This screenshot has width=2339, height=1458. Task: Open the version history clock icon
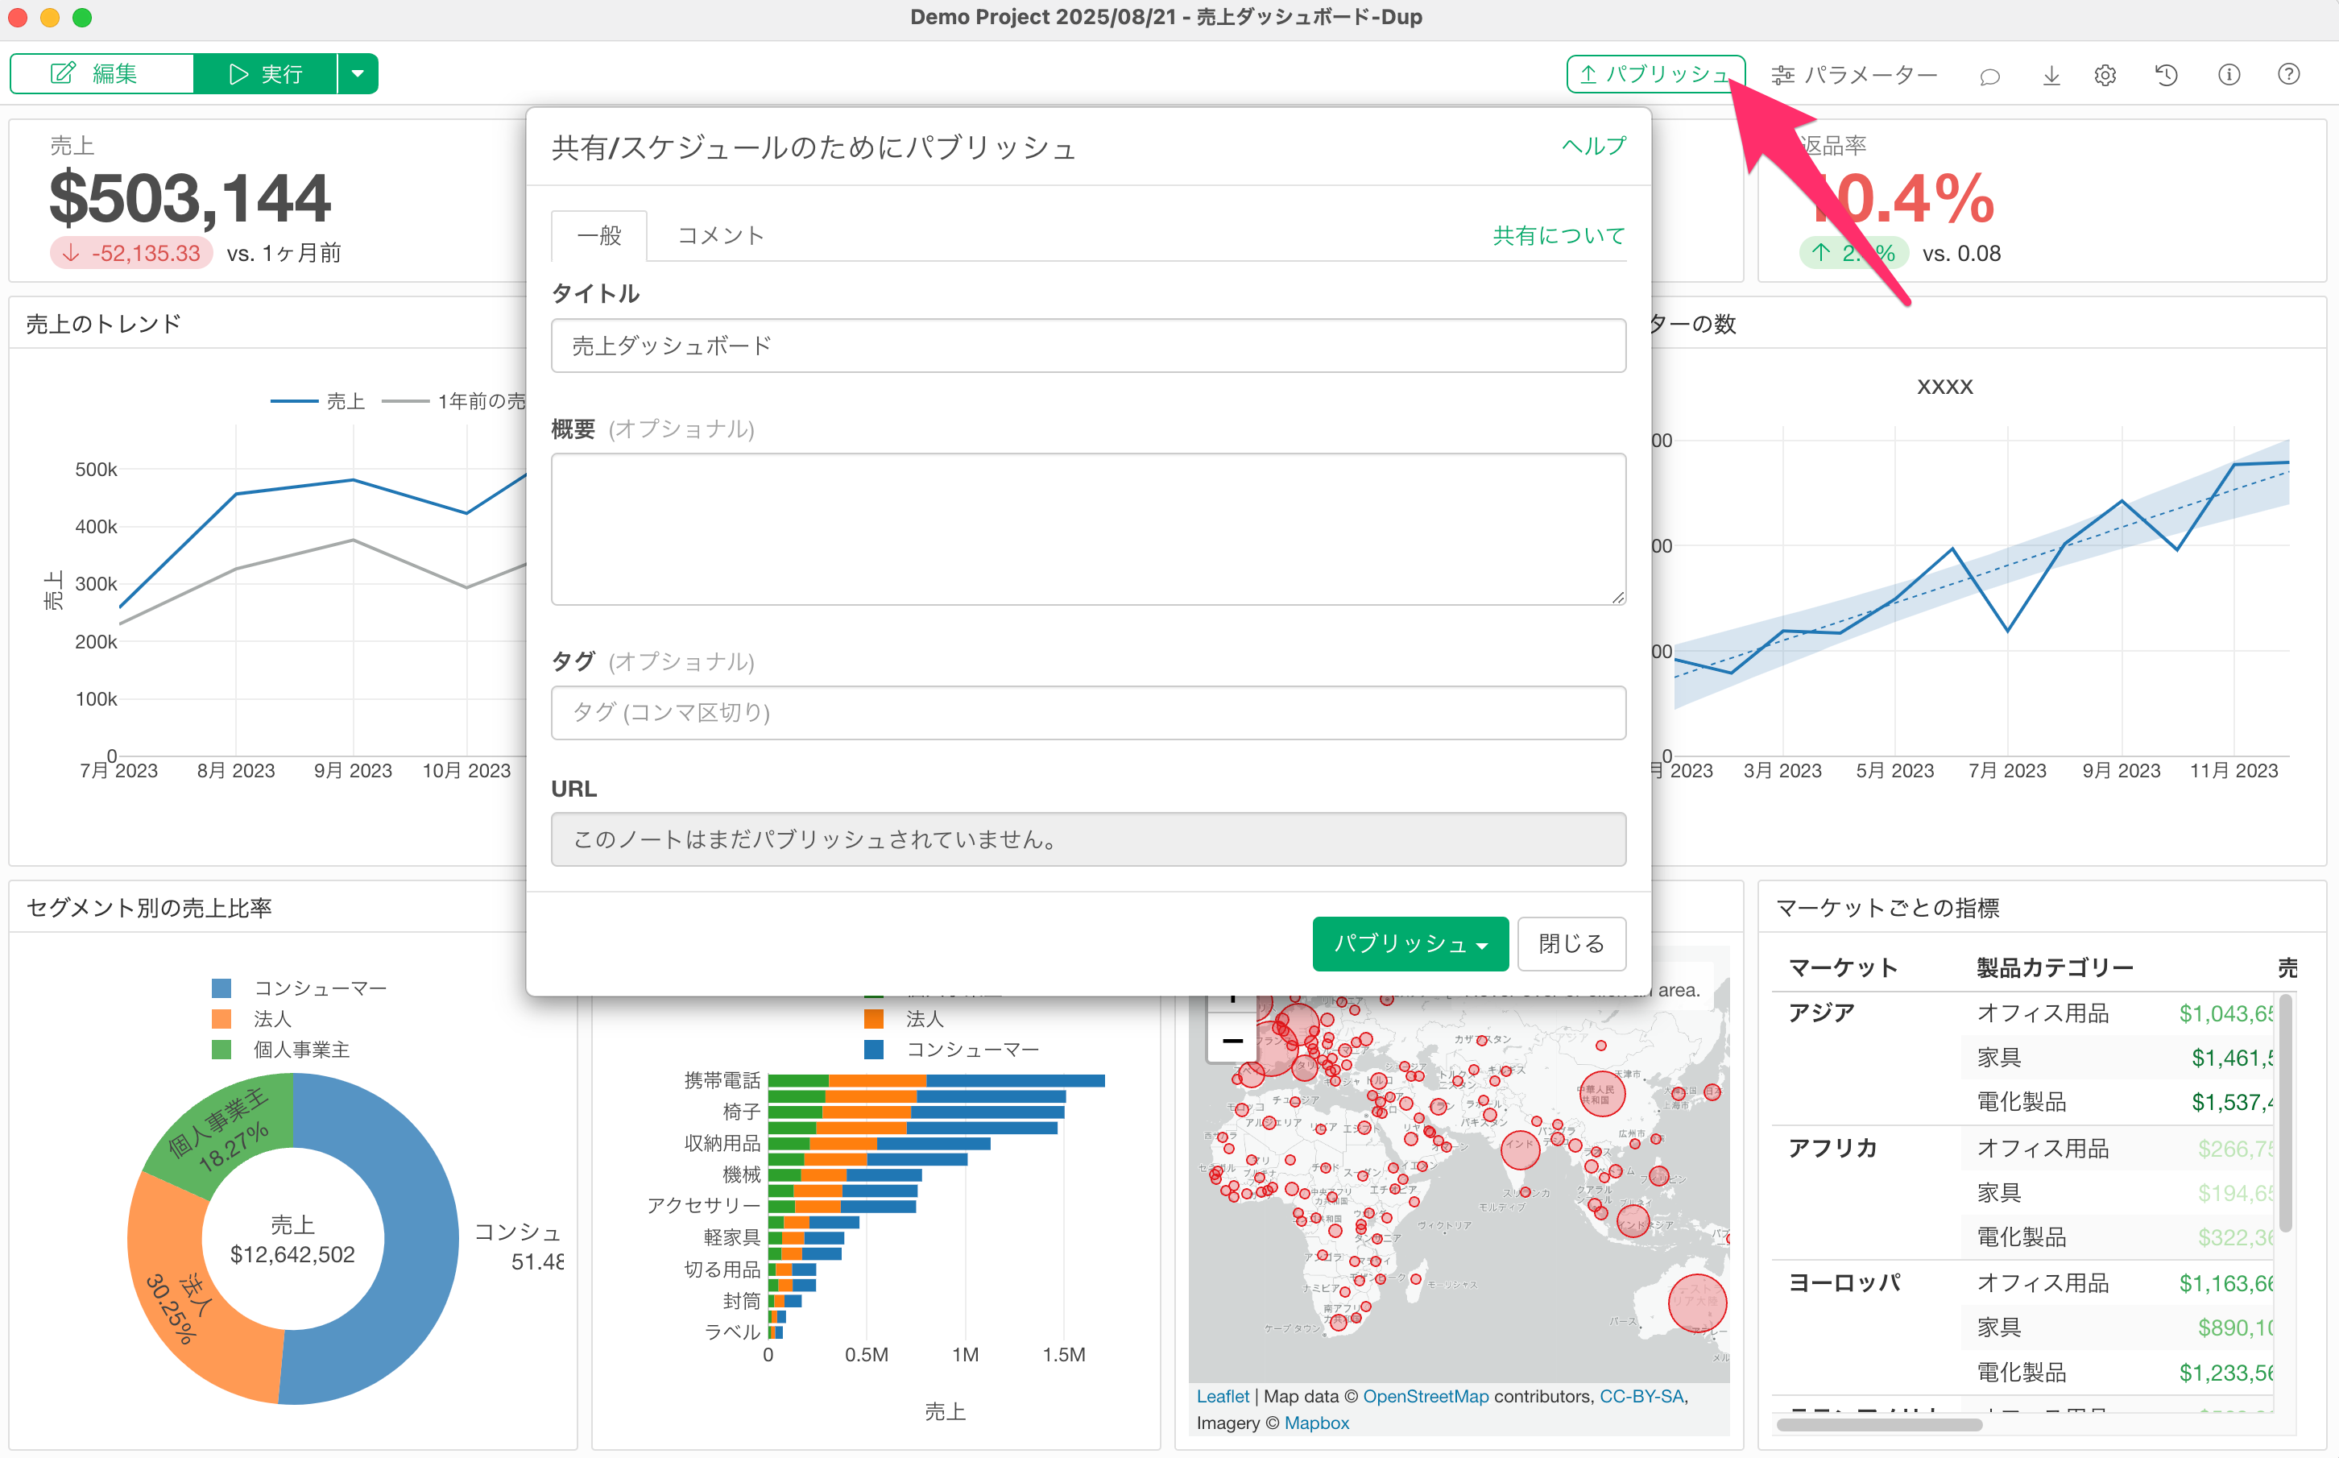[2166, 75]
